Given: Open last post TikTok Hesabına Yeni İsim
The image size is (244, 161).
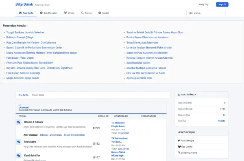Looking at the screenshot, I should pyautogui.click(x=119, y=140).
